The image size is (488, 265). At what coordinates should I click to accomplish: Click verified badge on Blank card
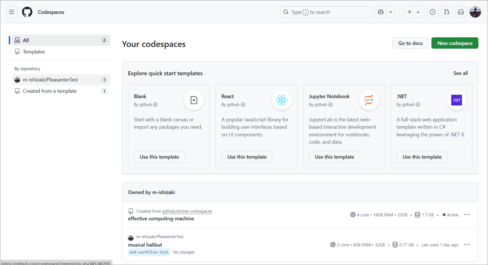pyautogui.click(x=155, y=104)
